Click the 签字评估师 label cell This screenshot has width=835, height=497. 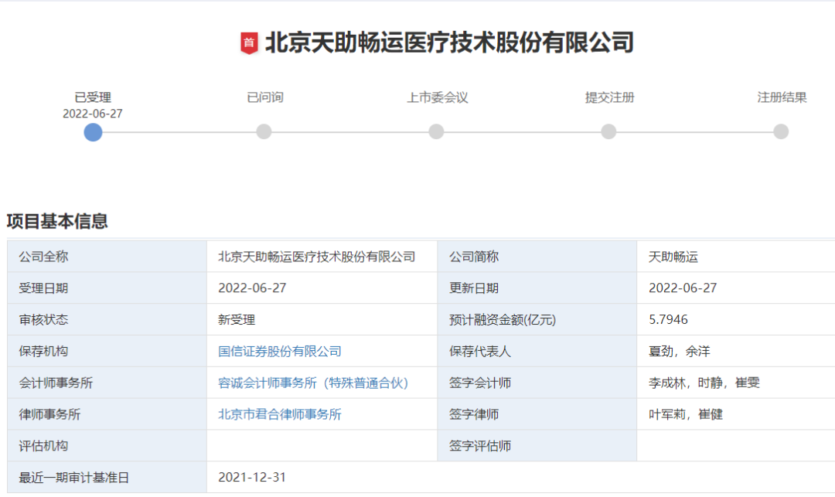pyautogui.click(x=537, y=446)
